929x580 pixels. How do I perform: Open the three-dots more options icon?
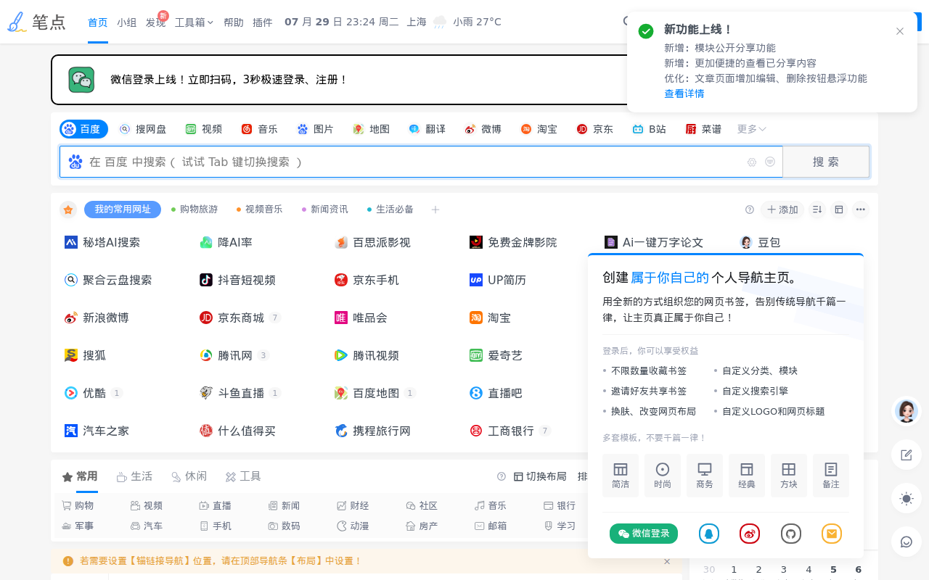(x=861, y=210)
